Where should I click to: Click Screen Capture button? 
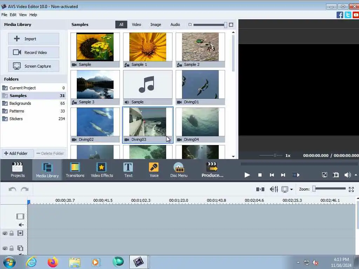point(34,66)
